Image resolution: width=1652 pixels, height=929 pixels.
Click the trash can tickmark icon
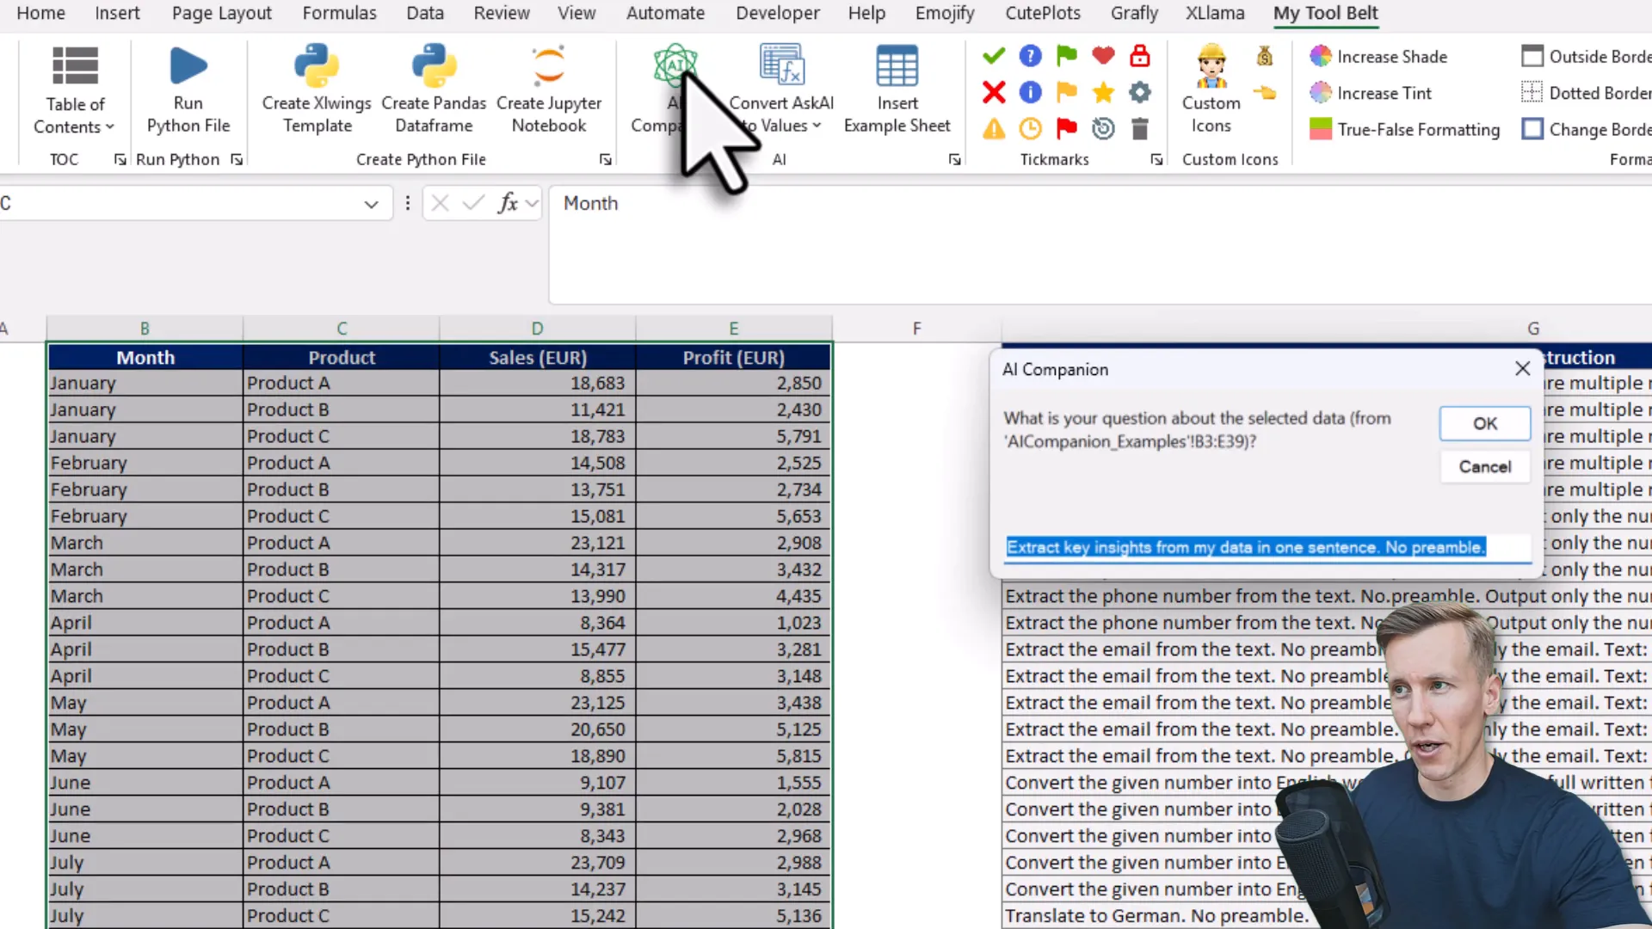click(1140, 129)
